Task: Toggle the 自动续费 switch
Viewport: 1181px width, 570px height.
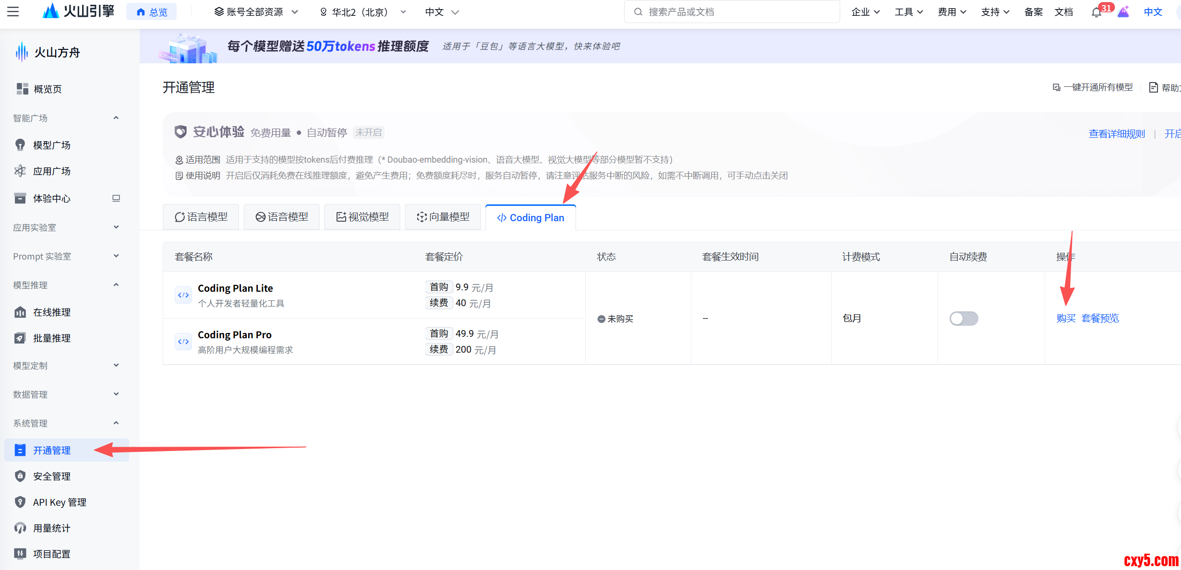Action: point(963,319)
